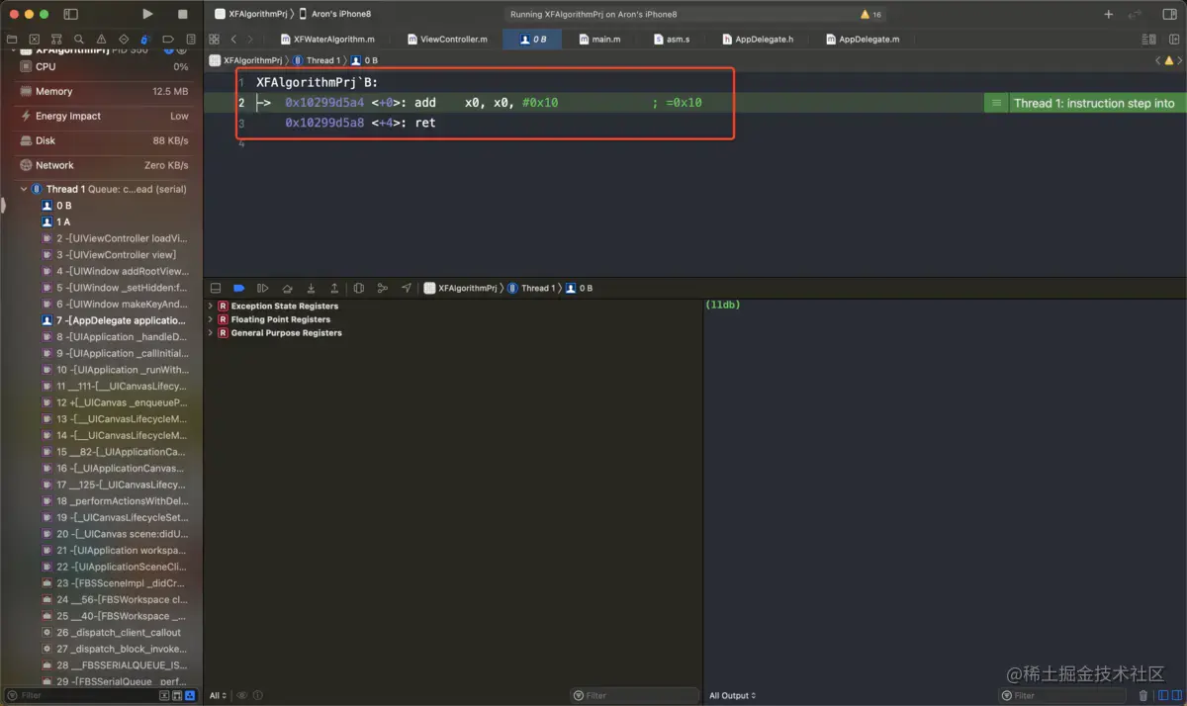Switch to ViewController.m tab
Image resolution: width=1187 pixels, height=706 pixels.
[x=447, y=39]
